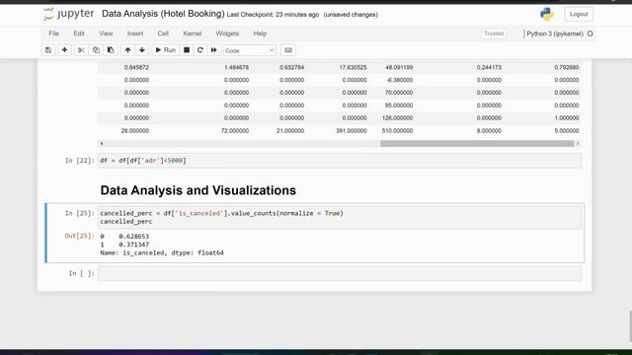This screenshot has height=355, width=632.
Task: Open the Help menu
Action: [260, 34]
